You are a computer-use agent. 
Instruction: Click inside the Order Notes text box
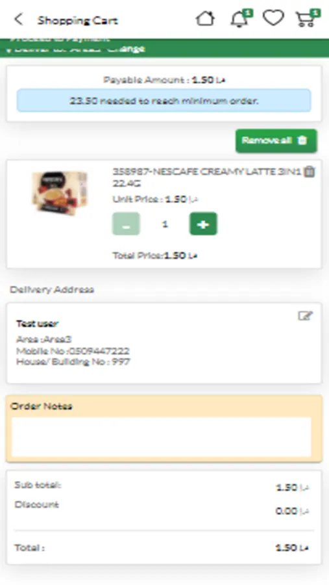pos(162,437)
